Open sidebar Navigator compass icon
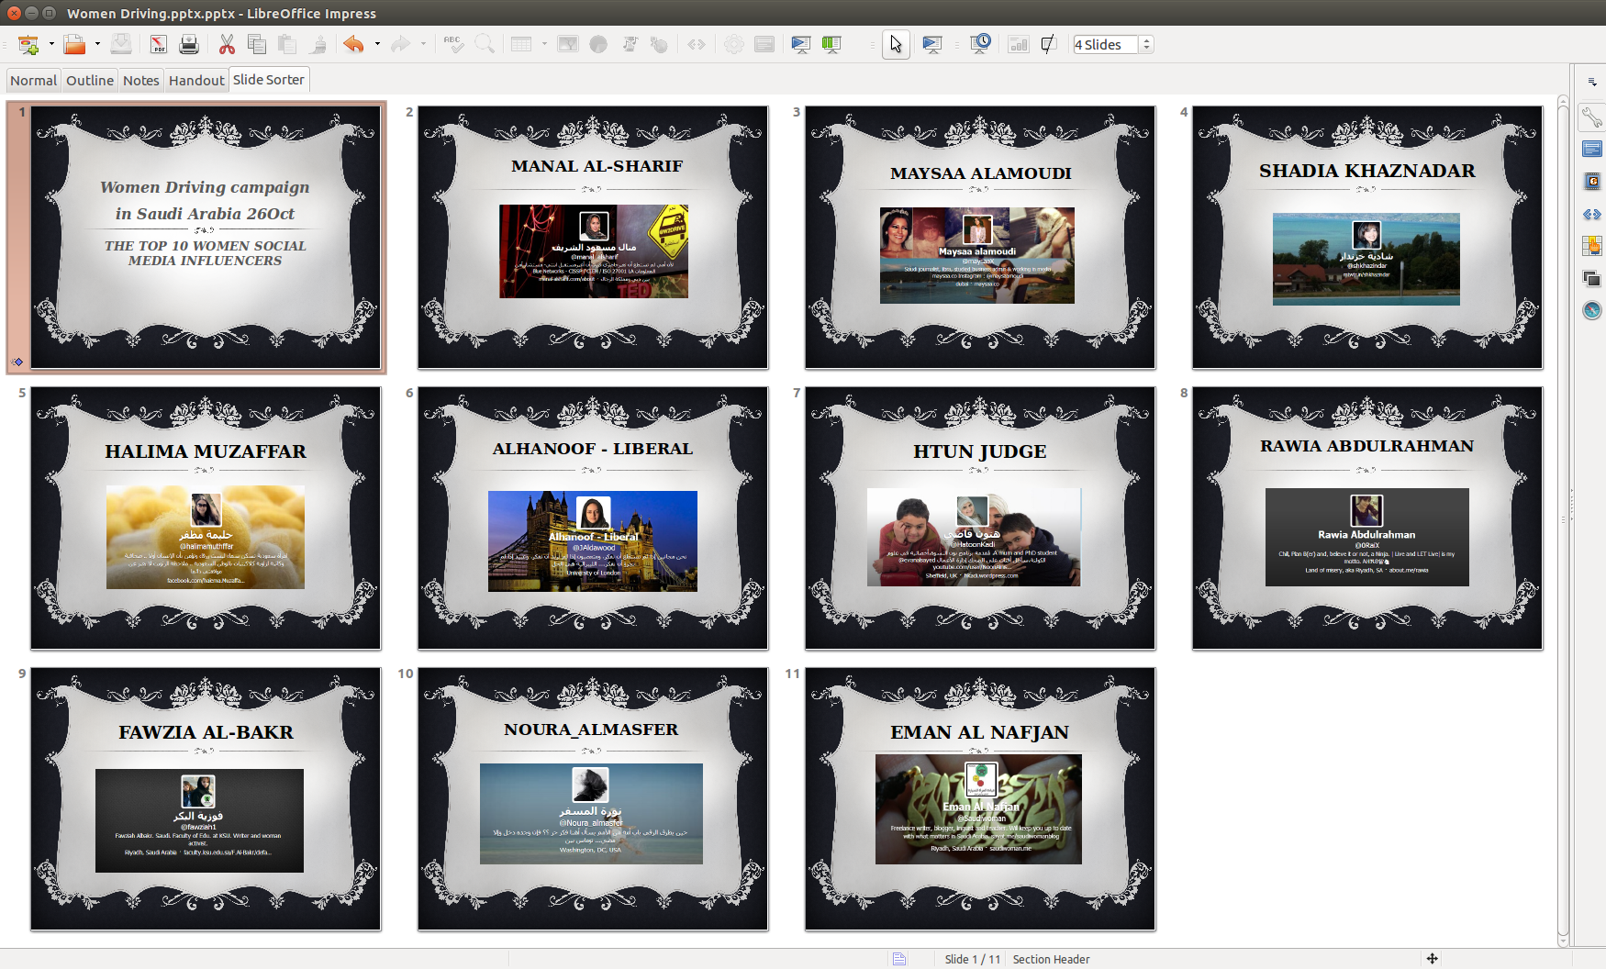 [1591, 310]
